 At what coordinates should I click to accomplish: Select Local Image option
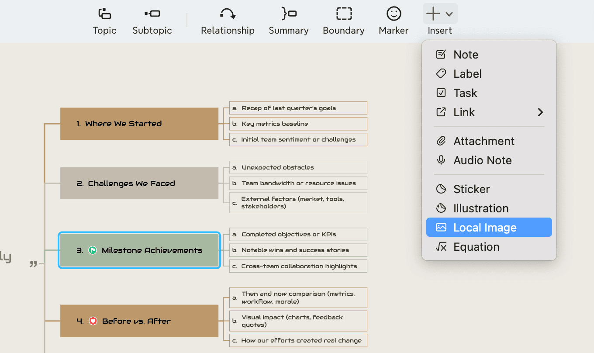click(489, 228)
